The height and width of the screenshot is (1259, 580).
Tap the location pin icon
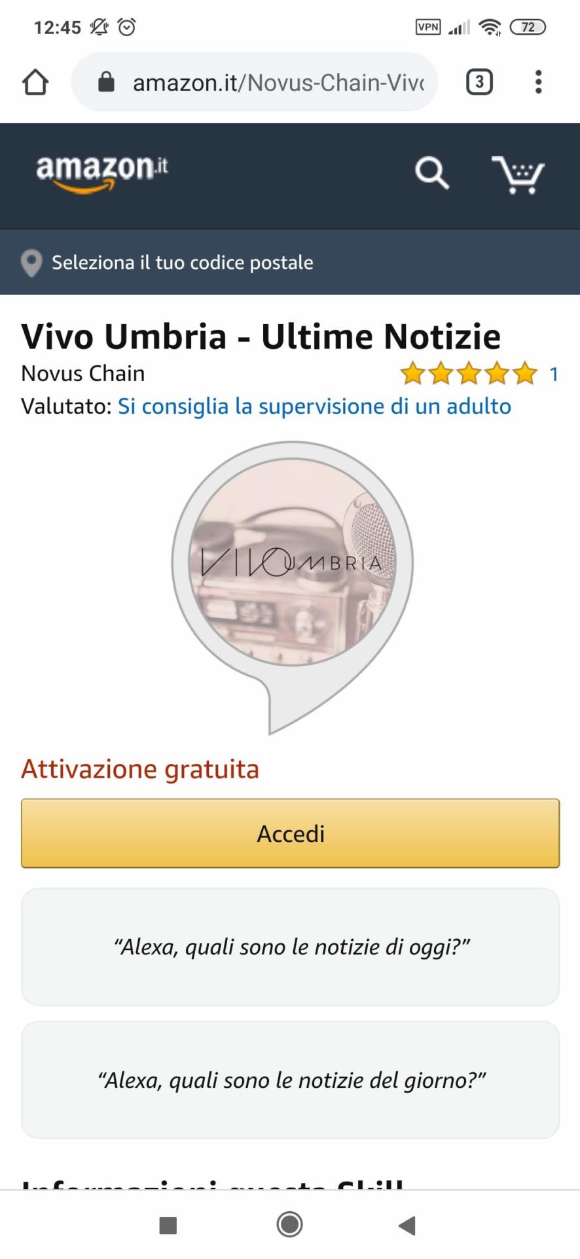31,263
